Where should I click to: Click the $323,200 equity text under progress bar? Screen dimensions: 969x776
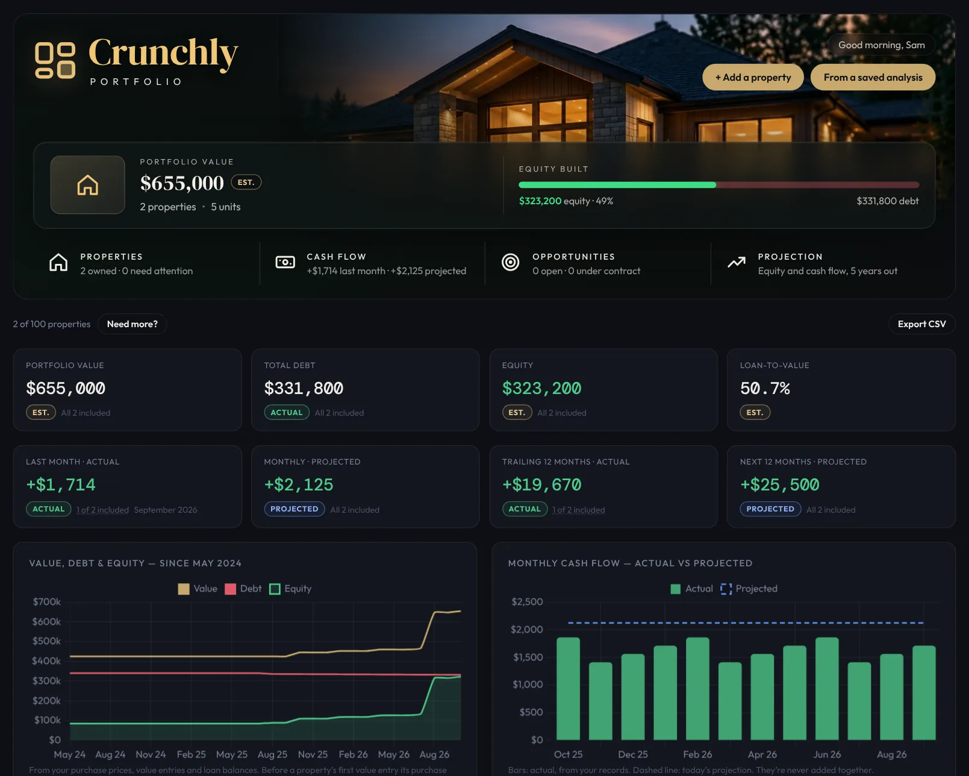[566, 201]
